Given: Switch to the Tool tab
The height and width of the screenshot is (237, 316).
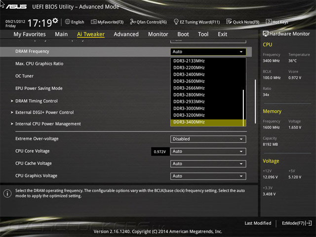Looking at the screenshot, I should 203,34.
